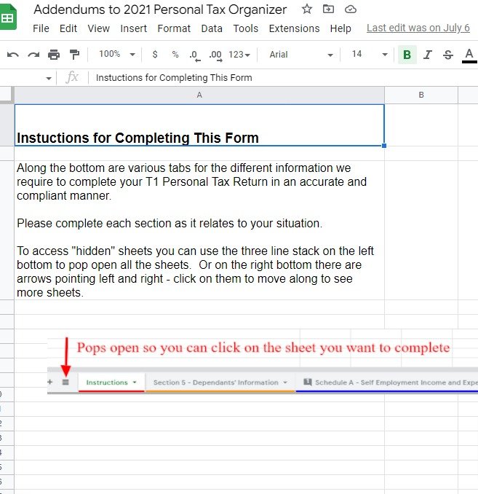
Task: Activate the paint format tool
Action: pyautogui.click(x=74, y=55)
